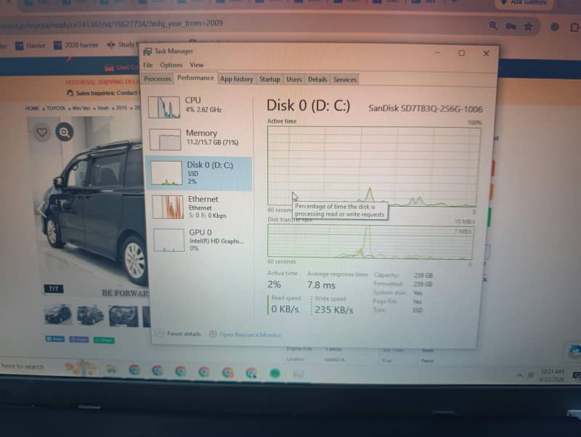Select the Memory performance entry
Viewport: 581px width, 437px height.
click(199, 139)
